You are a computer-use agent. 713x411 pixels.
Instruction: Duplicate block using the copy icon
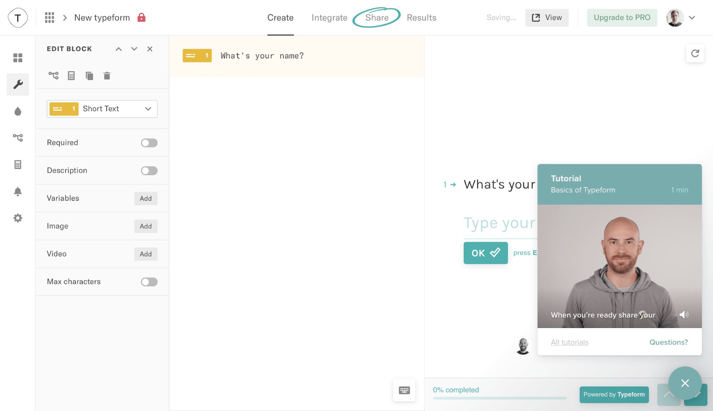tap(89, 76)
